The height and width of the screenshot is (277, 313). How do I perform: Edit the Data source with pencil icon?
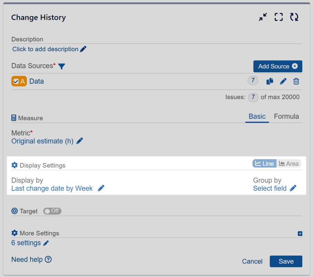coord(283,81)
